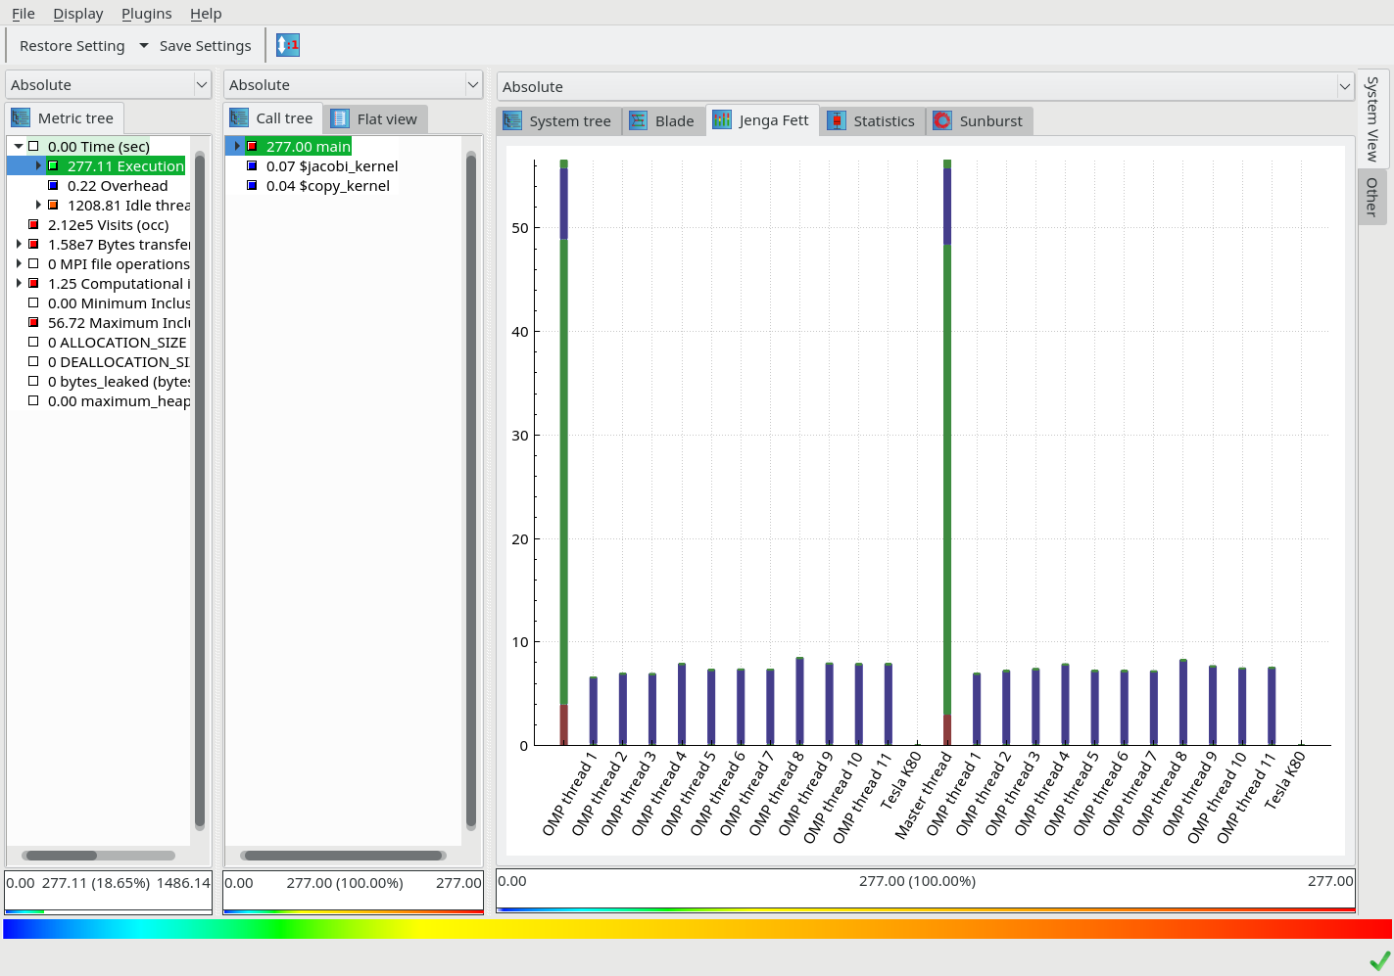Click the box beside 0 DEALLOCATION_SIZE
Screen dimensions: 1394x976
(x=33, y=361)
